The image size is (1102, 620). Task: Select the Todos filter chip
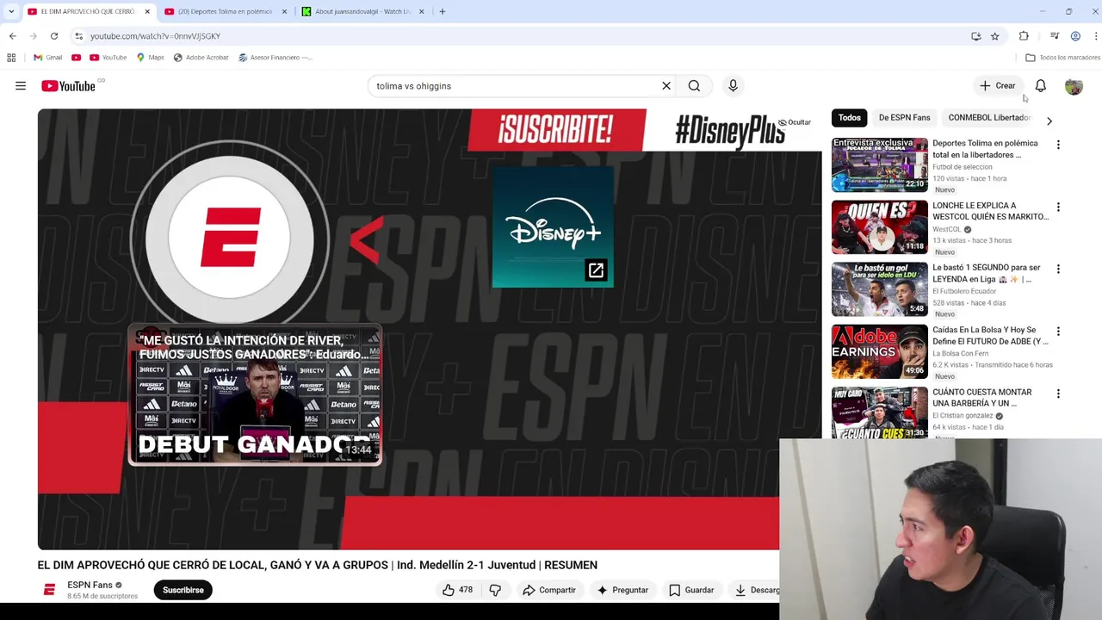pos(850,117)
